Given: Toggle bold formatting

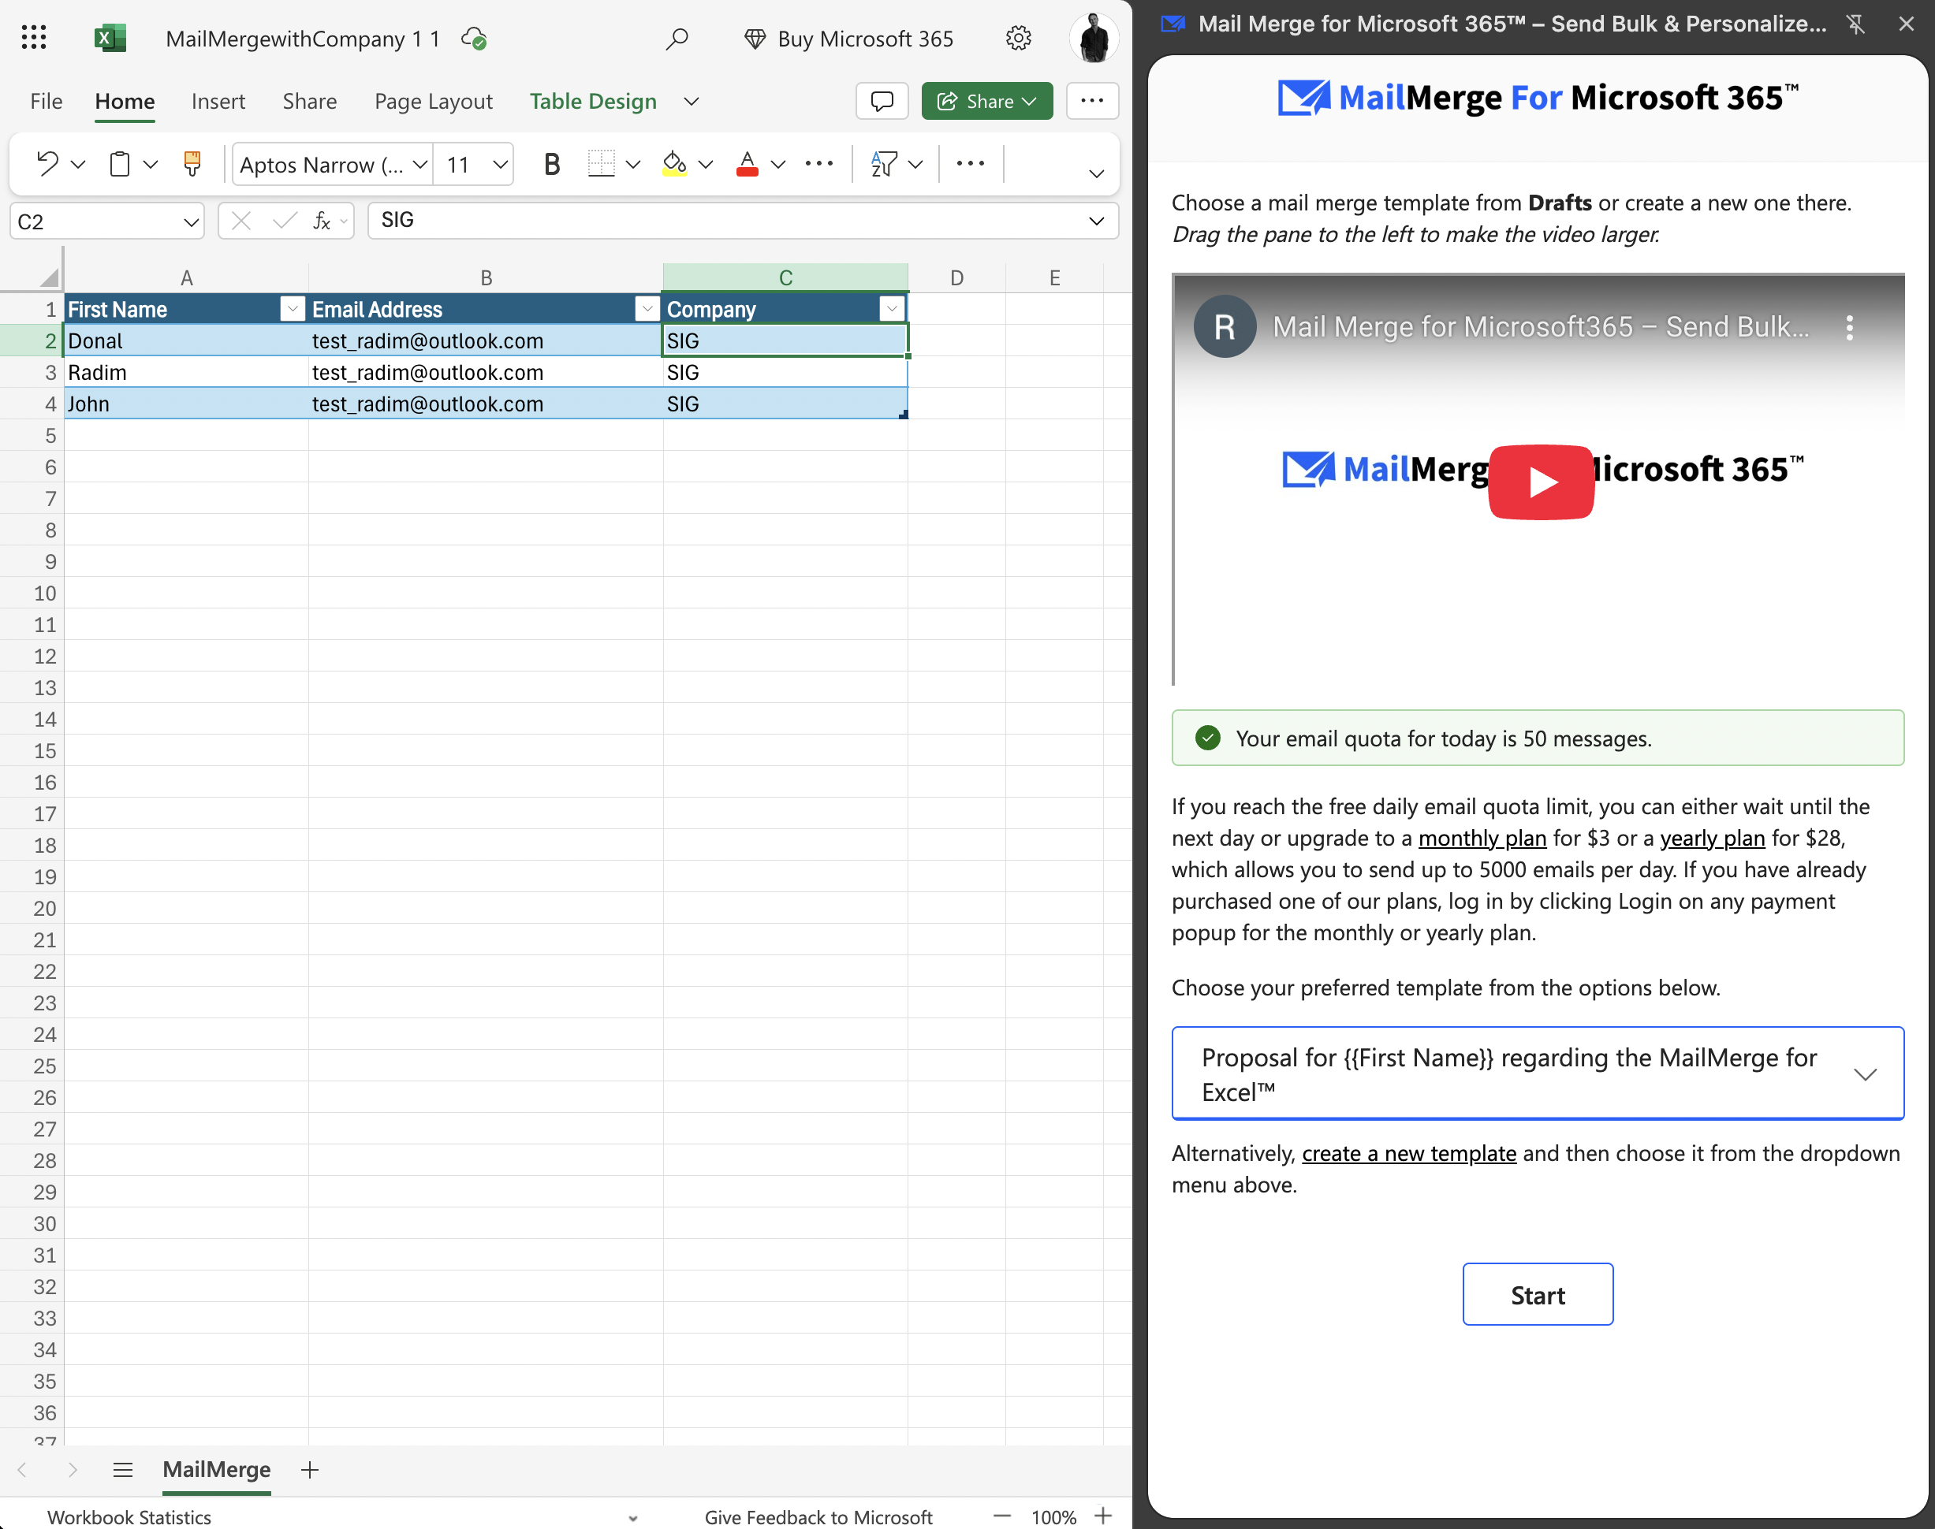Looking at the screenshot, I should (x=552, y=164).
